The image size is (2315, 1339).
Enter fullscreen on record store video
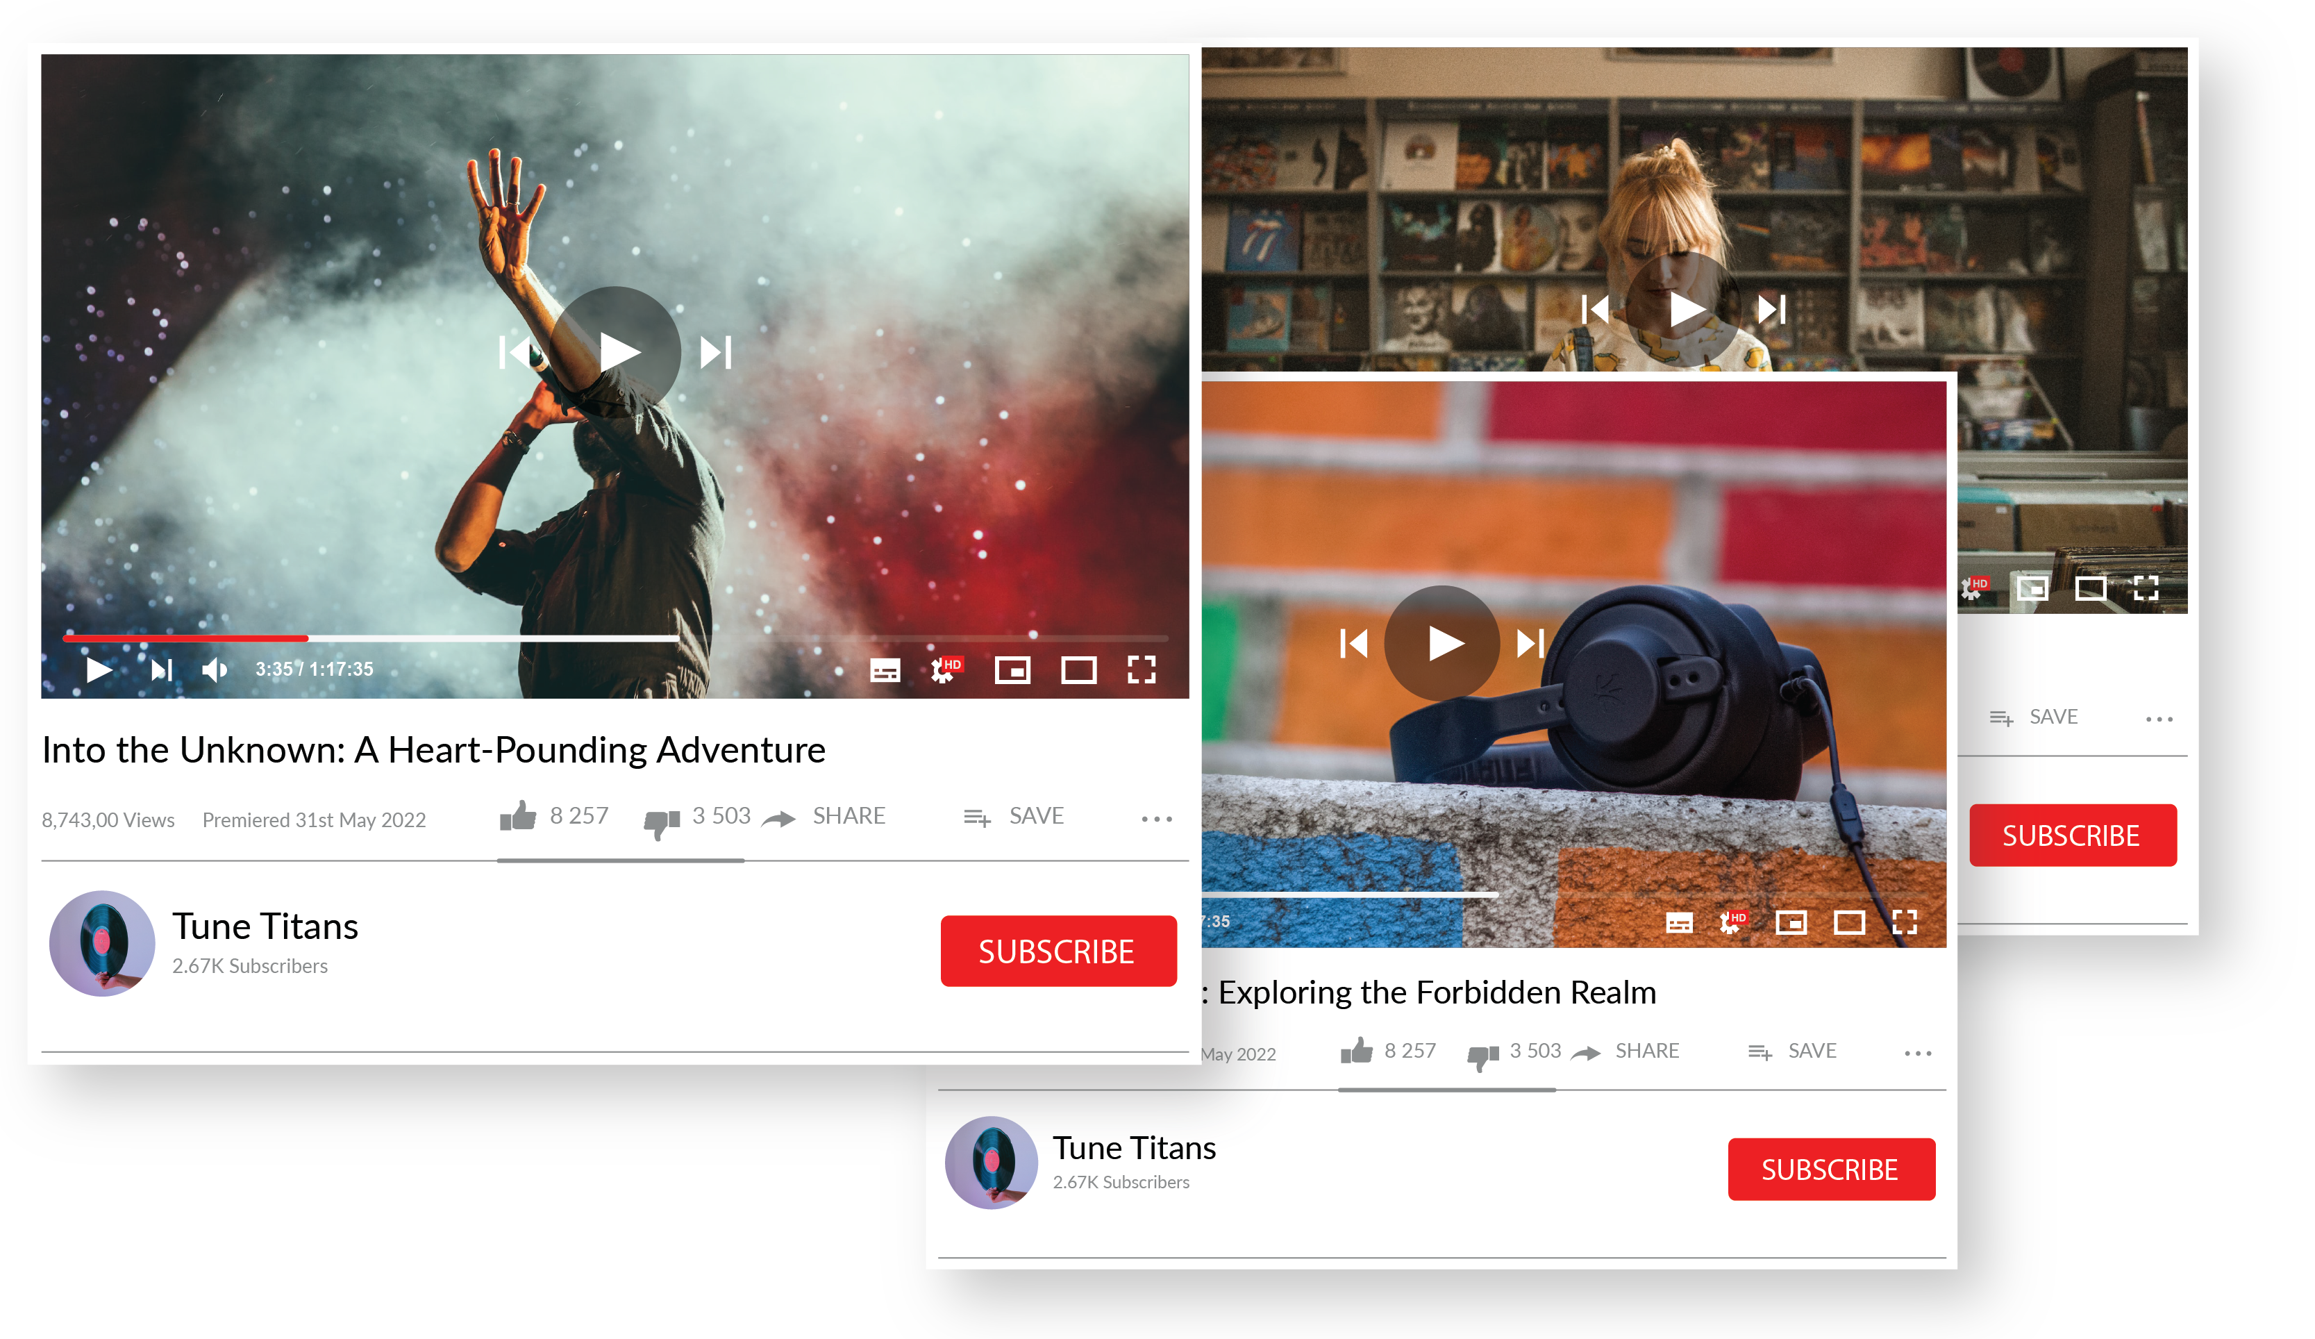tap(2146, 588)
